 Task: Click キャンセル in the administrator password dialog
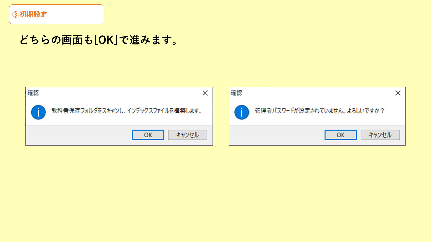pos(380,135)
